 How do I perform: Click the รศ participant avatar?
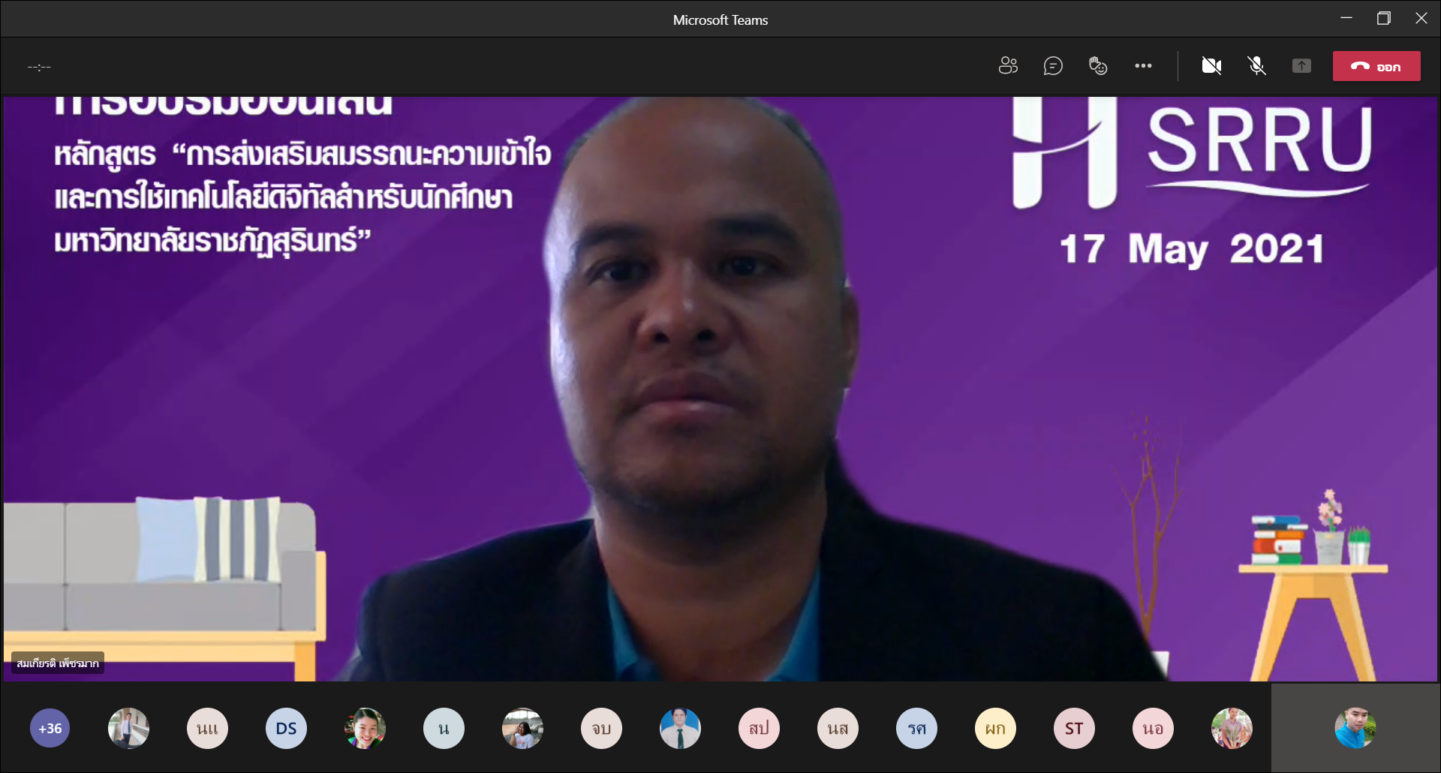click(916, 728)
